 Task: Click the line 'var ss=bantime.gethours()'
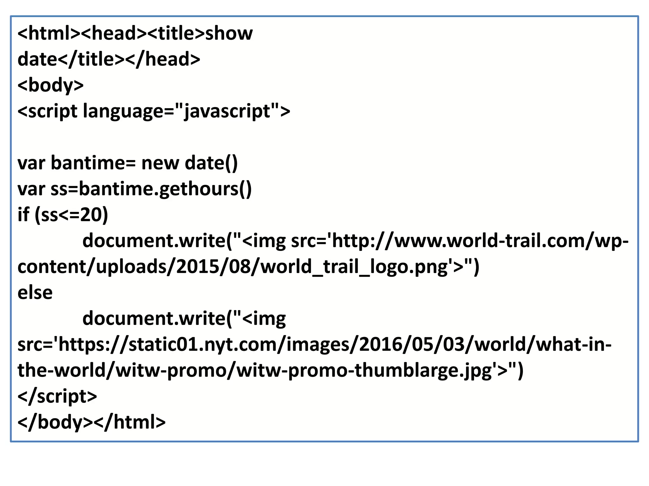[135, 189]
